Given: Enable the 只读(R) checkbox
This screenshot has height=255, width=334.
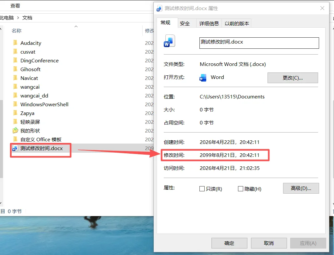Looking at the screenshot, I should tap(202, 189).
